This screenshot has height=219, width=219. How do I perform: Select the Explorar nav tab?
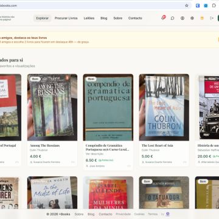click(x=42, y=18)
